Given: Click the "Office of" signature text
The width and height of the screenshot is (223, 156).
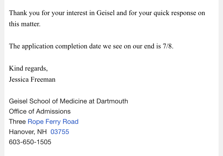Looking at the screenshot, I should pos(22,111).
